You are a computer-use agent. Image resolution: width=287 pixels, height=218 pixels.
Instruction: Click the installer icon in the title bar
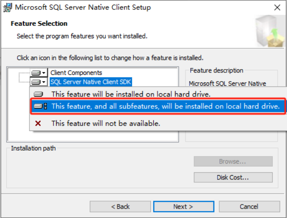coord(8,7)
